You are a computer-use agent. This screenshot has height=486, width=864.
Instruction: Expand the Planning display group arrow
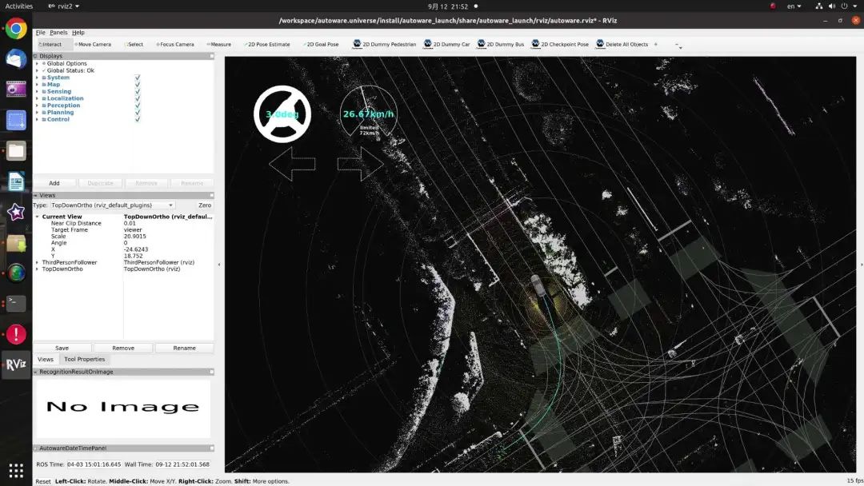37,112
